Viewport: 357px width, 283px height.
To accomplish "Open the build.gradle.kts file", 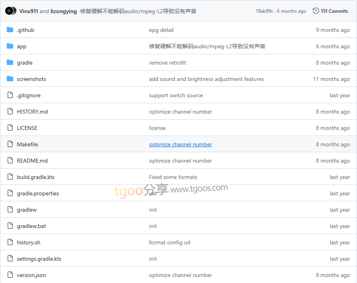I will click(35, 177).
